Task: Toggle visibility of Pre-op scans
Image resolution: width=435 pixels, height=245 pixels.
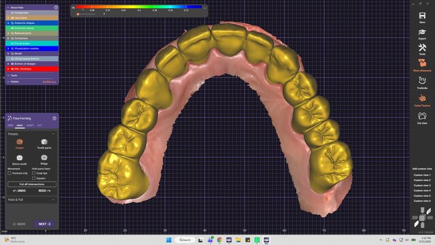Action: pyautogui.click(x=12, y=44)
